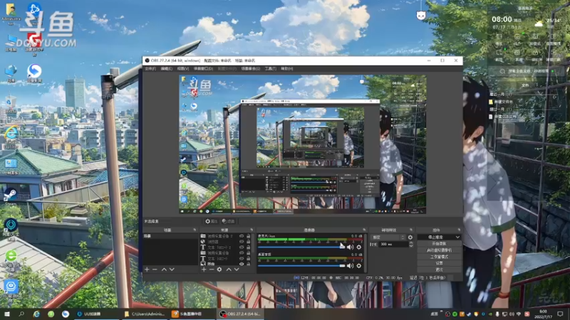The image size is (570, 320).
Task: Lock the 视频采集设备 2 source
Action: pyautogui.click(x=249, y=236)
